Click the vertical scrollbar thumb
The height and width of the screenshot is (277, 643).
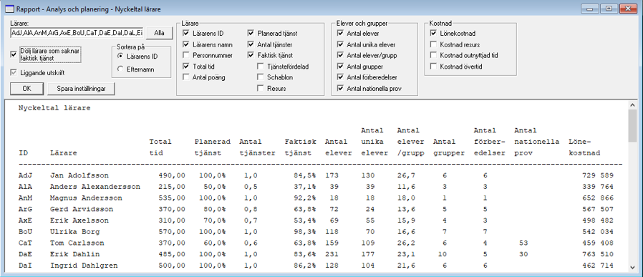[x=632, y=126]
